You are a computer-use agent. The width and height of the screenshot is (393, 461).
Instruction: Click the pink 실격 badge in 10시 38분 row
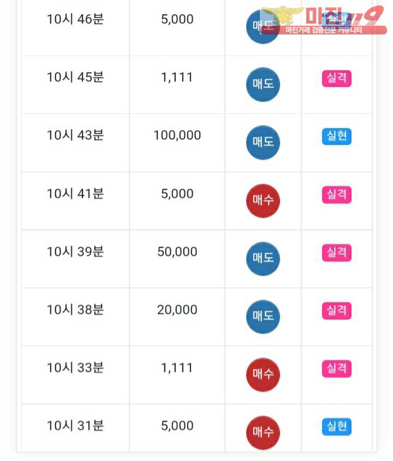pos(337,311)
